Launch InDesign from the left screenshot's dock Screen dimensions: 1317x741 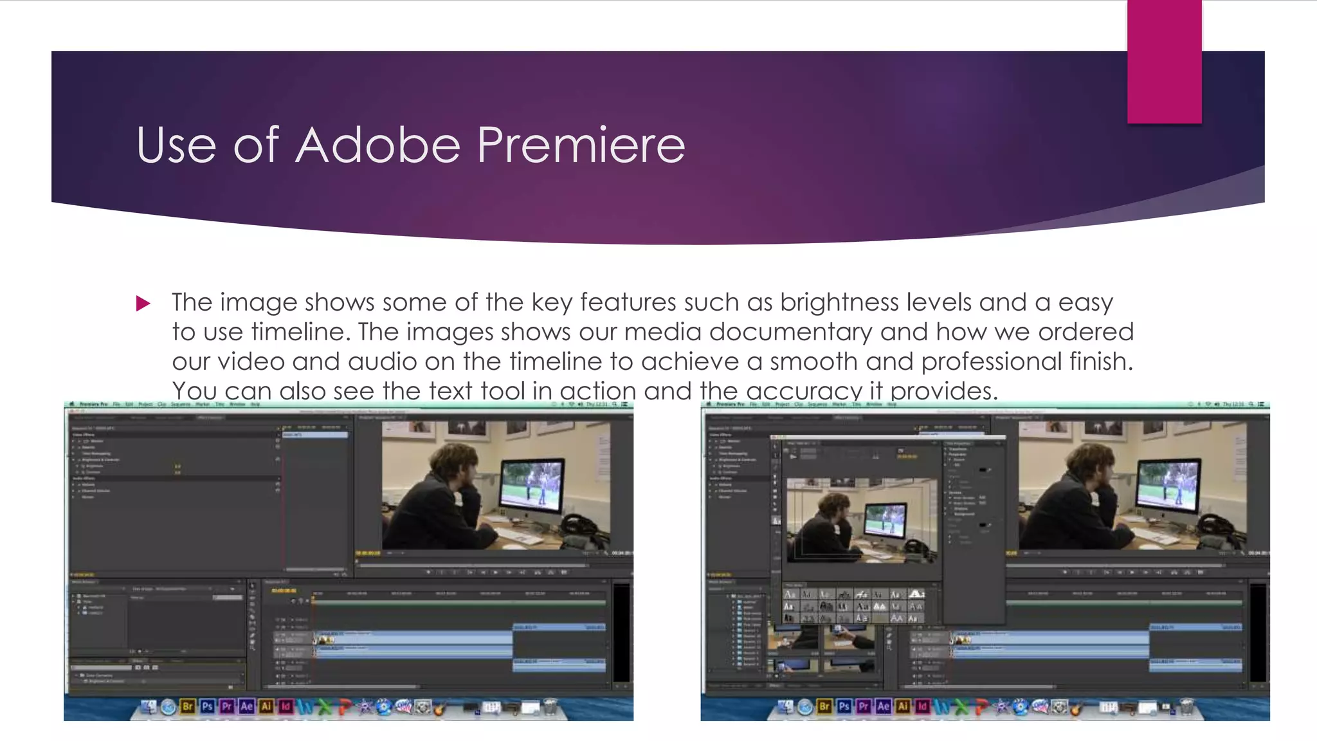tap(286, 707)
